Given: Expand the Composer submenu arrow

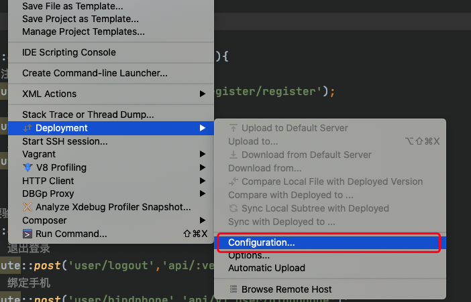Looking at the screenshot, I should point(202,220).
